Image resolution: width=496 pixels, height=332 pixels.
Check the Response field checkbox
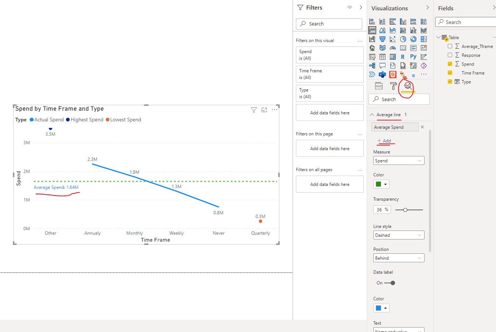point(450,55)
